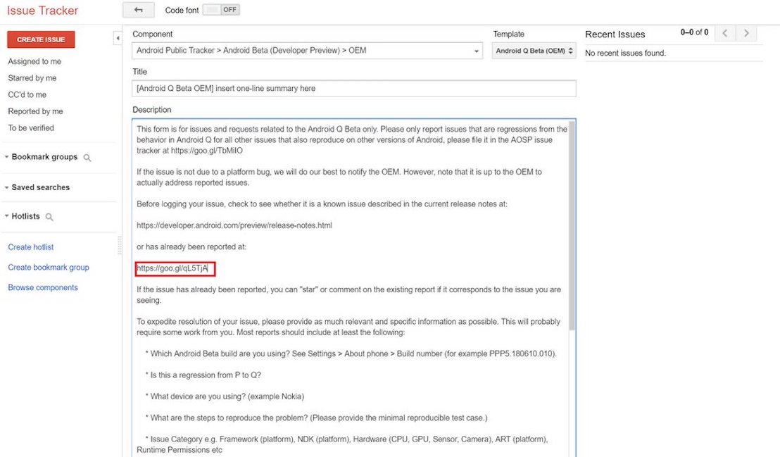Click the back arrow button

pos(138,10)
